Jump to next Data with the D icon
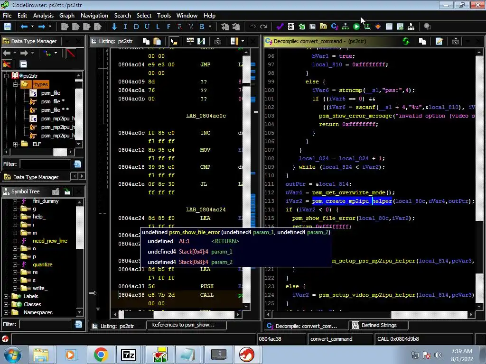 (x=136, y=27)
